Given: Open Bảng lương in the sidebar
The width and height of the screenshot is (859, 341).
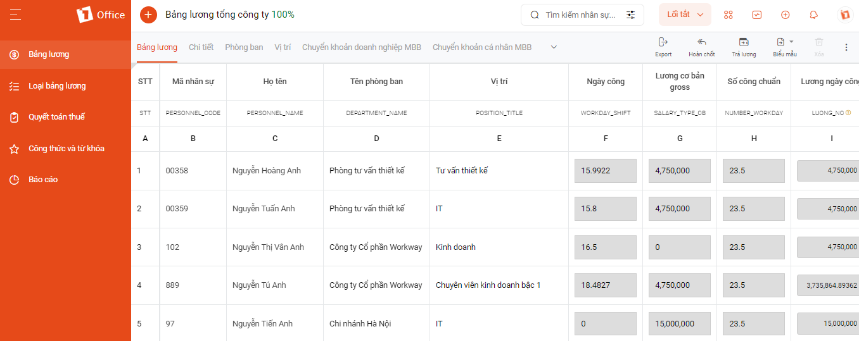Looking at the screenshot, I should [65, 54].
